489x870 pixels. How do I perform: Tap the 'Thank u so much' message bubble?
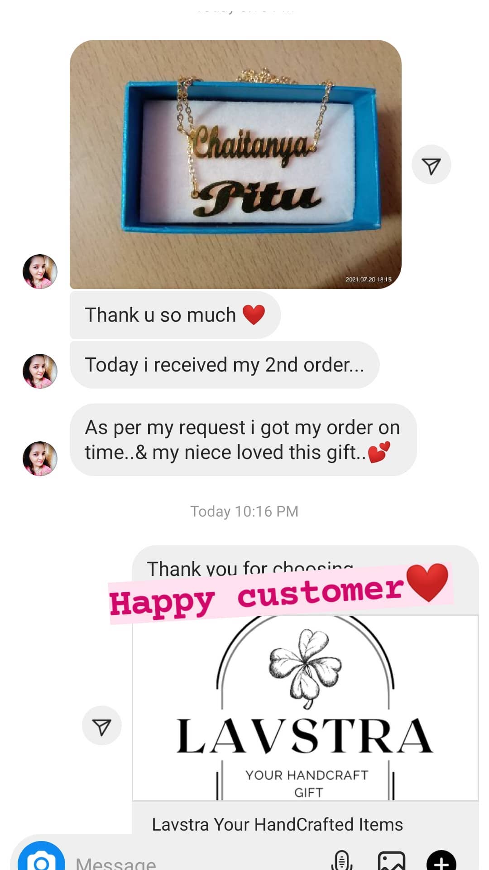[175, 315]
